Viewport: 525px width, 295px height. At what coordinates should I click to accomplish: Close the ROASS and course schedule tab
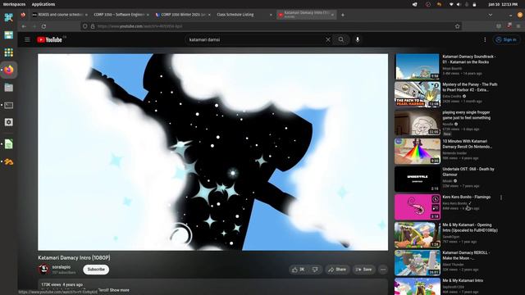[x=86, y=15]
